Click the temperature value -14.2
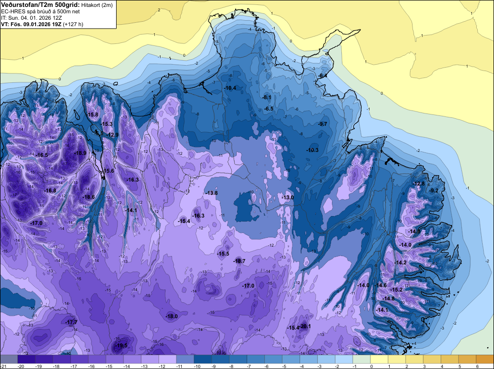 click(x=401, y=262)
